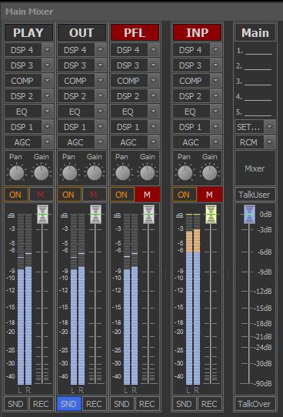Open the PFL channel DSP 1 dropdown arrow
The width and height of the screenshot is (283, 417).
(154, 127)
